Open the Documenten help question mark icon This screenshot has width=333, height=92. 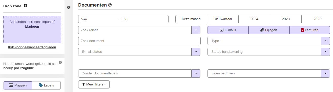click(x=110, y=5)
